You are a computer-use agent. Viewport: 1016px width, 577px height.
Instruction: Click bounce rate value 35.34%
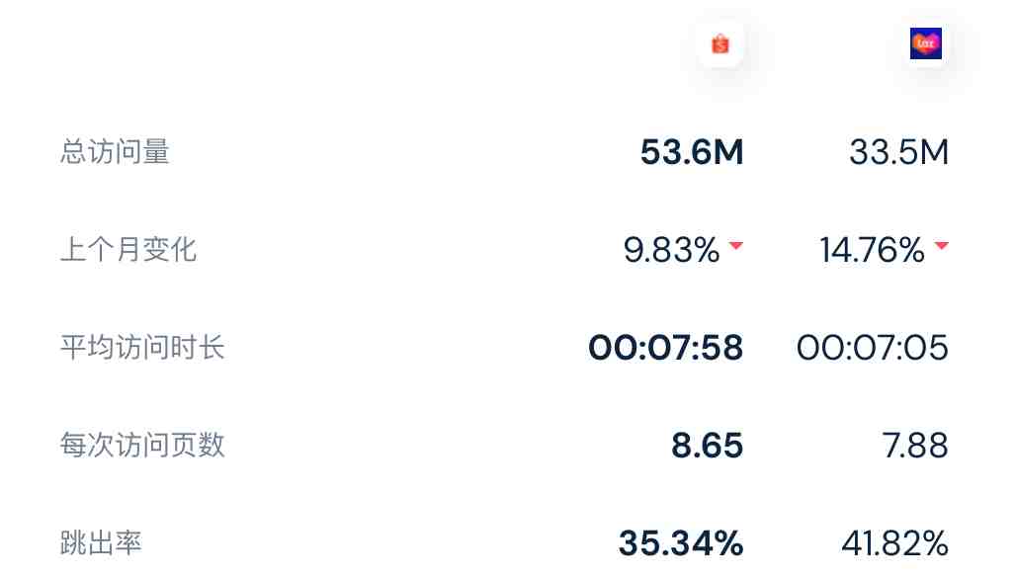tap(680, 543)
